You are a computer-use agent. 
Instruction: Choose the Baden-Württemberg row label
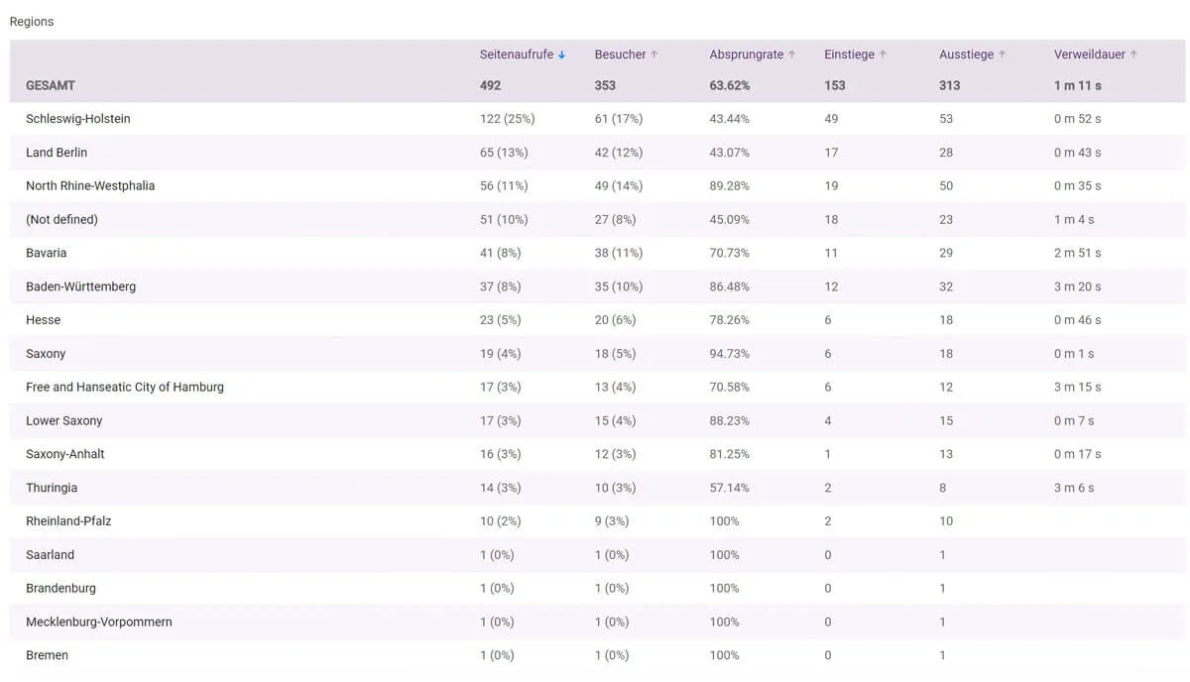click(x=81, y=286)
